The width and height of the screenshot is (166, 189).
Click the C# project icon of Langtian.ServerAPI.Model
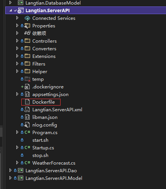point(21,178)
